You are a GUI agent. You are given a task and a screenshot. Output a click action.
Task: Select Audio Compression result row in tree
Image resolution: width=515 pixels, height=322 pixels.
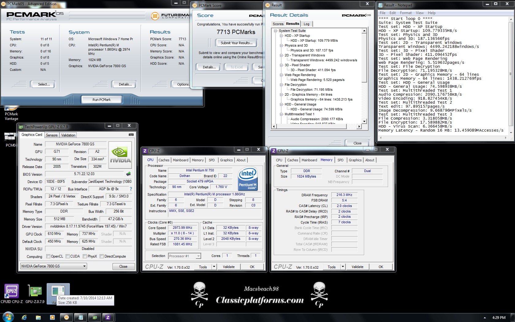(x=317, y=119)
